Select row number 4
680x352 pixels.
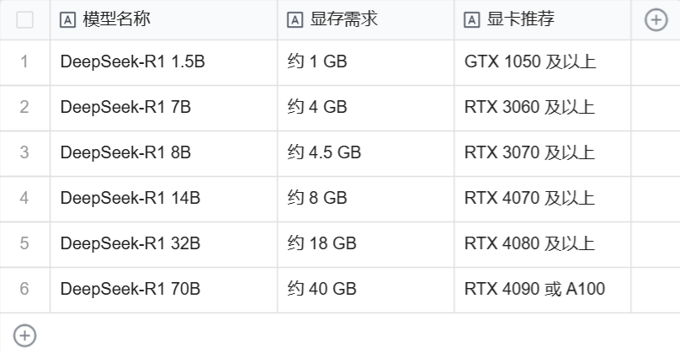pos(24,198)
